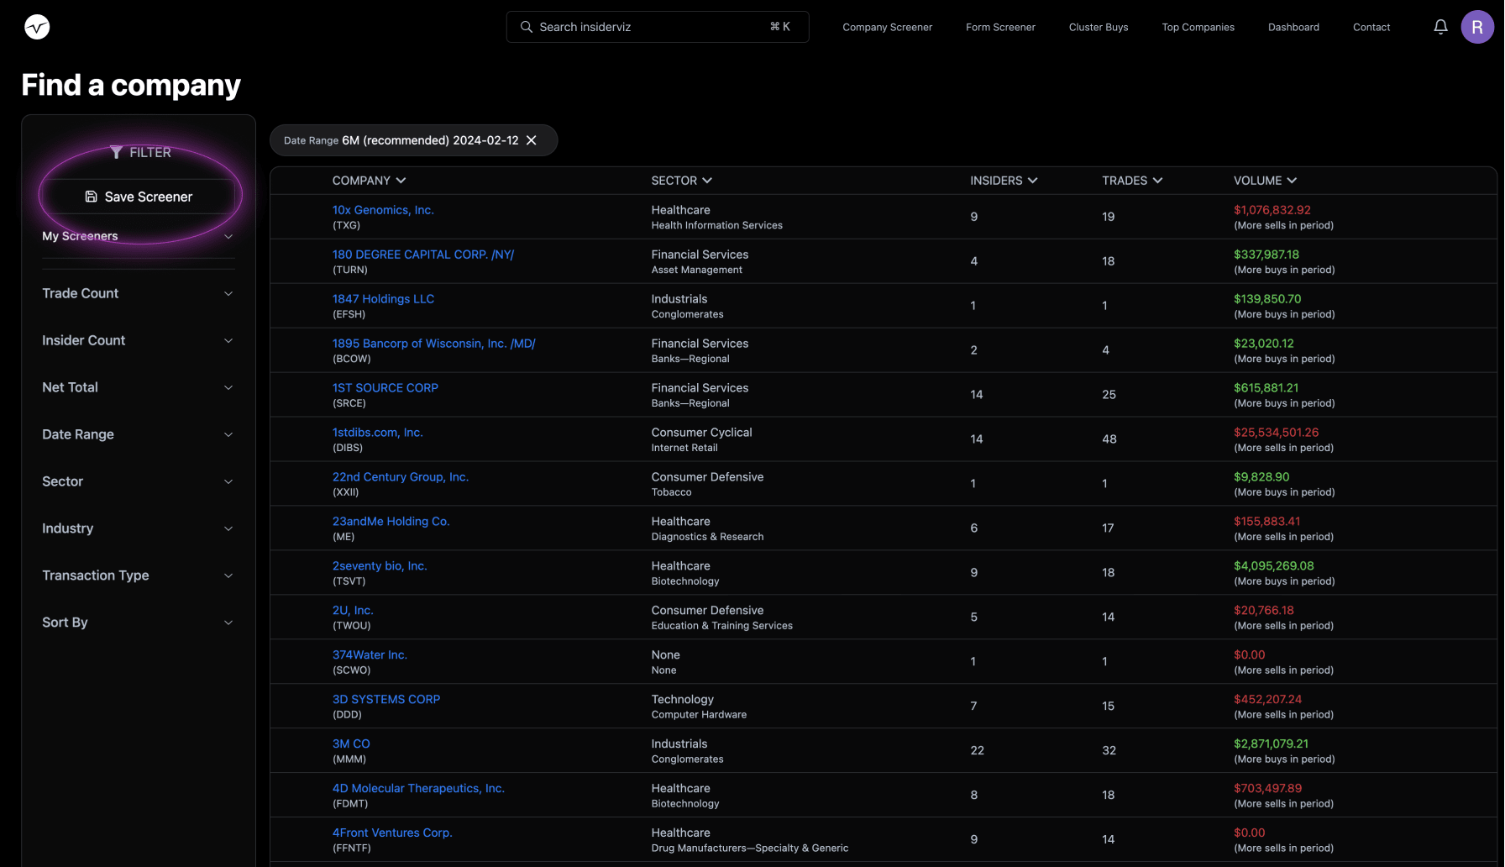Go to Top Companies page
Viewport: 1505px width, 867px height.
(1198, 27)
